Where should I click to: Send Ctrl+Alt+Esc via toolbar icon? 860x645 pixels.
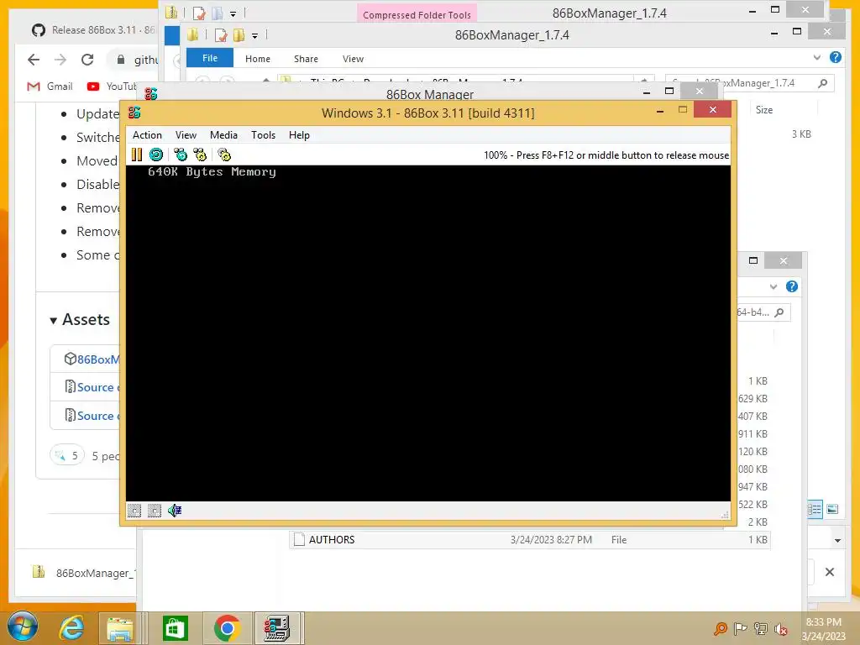(x=200, y=155)
